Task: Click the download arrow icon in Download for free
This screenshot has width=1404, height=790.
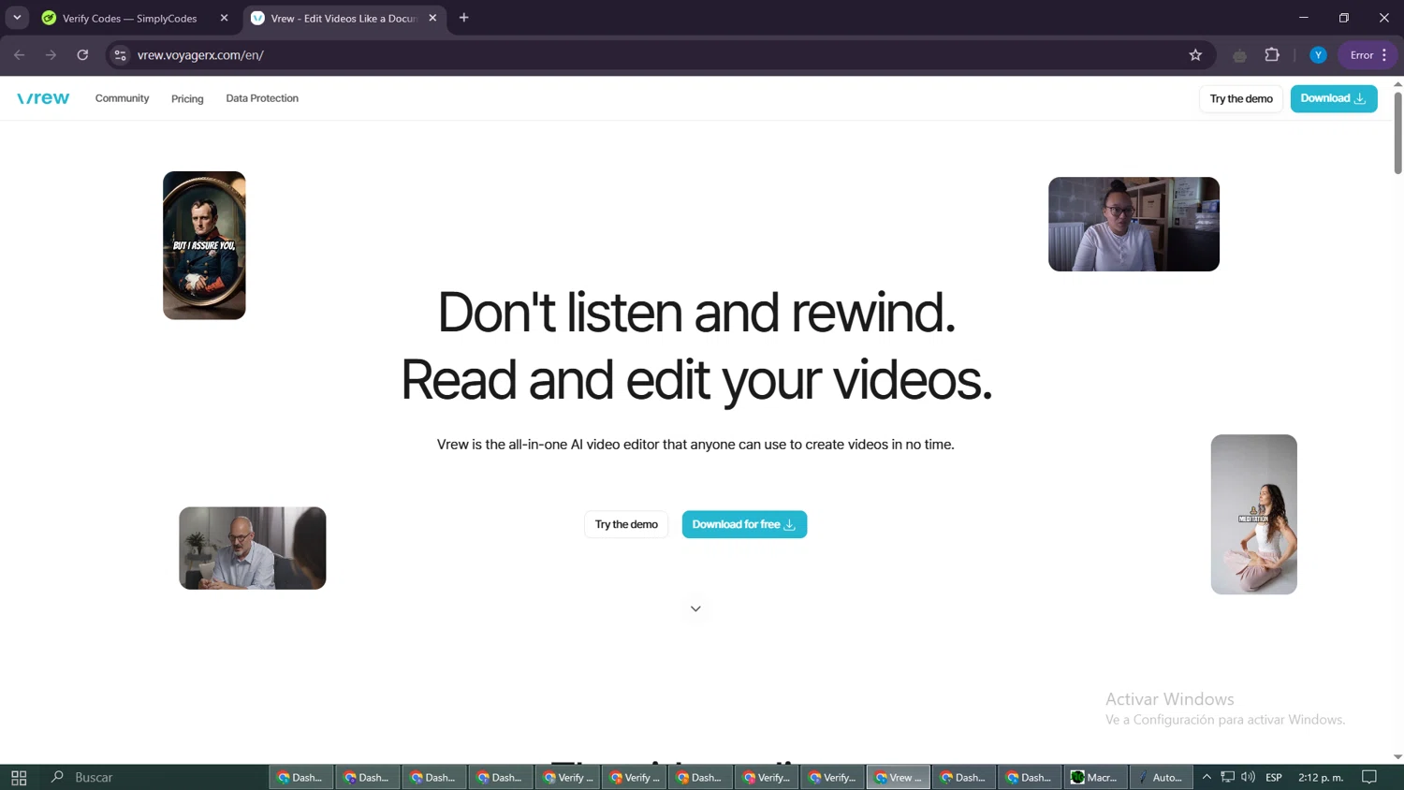Action: (x=789, y=525)
